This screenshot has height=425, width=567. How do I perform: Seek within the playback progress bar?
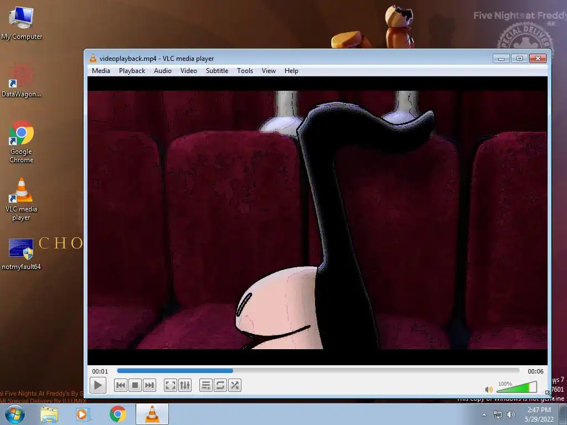pyautogui.click(x=318, y=371)
